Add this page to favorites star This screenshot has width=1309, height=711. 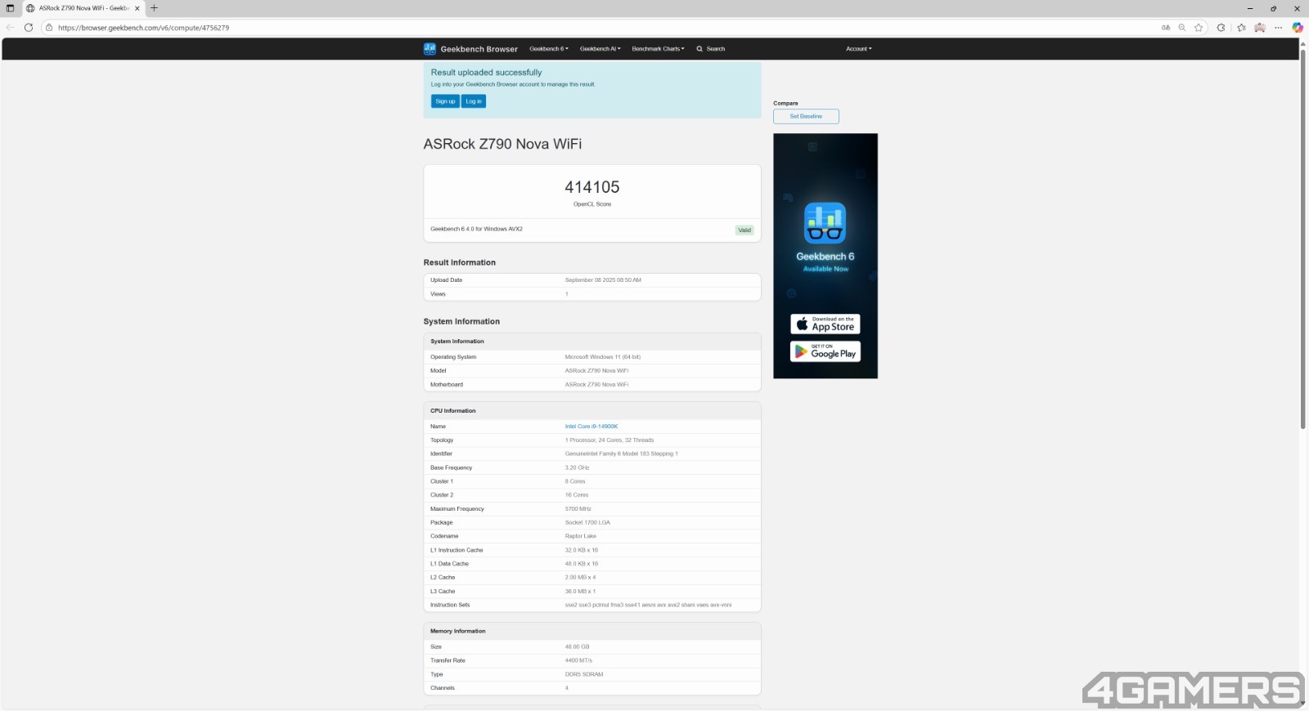(x=1199, y=28)
